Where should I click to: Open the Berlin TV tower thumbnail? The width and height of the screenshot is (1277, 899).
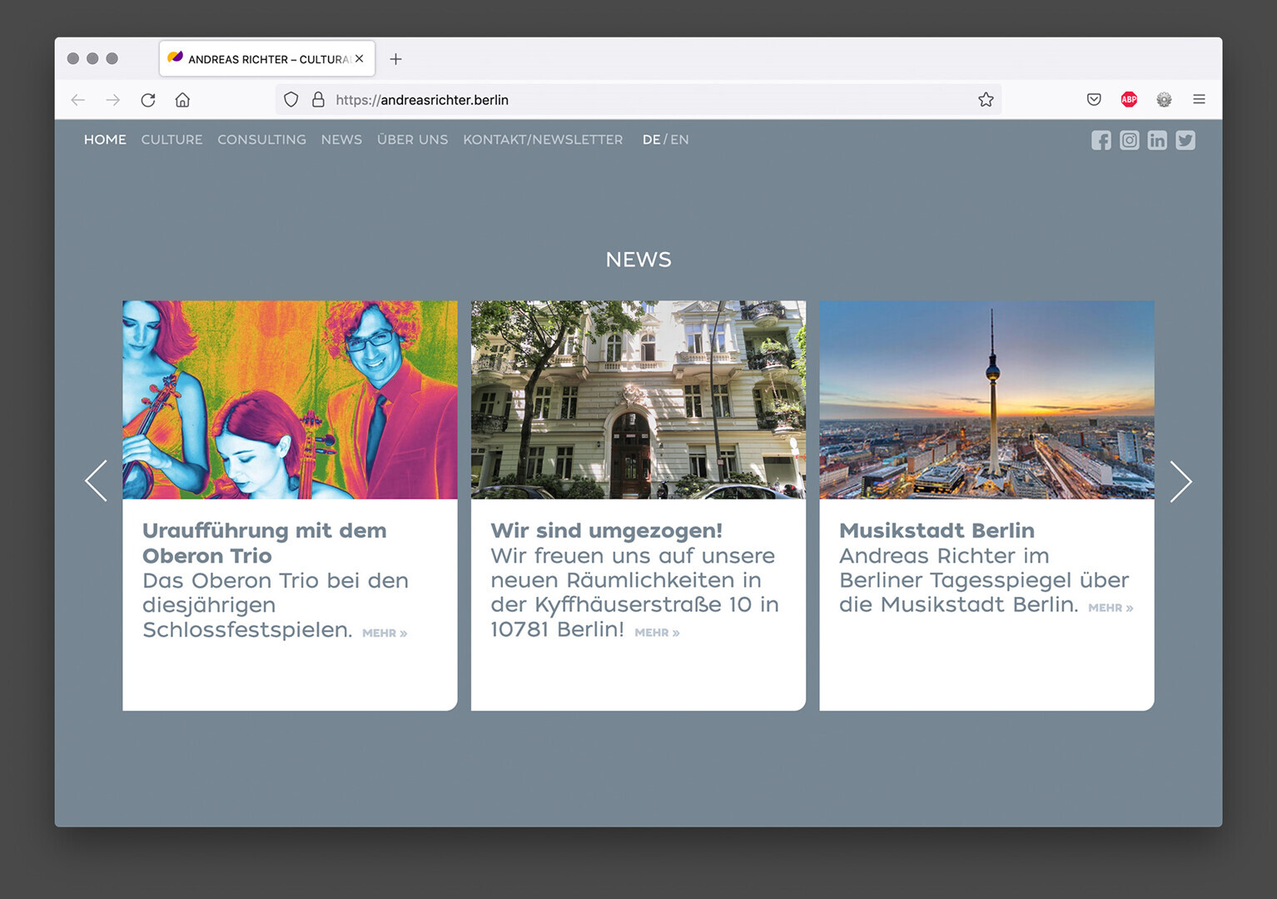[x=986, y=400]
